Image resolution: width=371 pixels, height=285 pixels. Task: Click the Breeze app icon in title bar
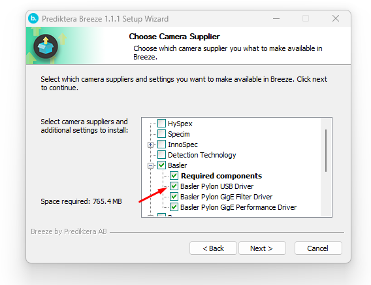[x=33, y=18]
